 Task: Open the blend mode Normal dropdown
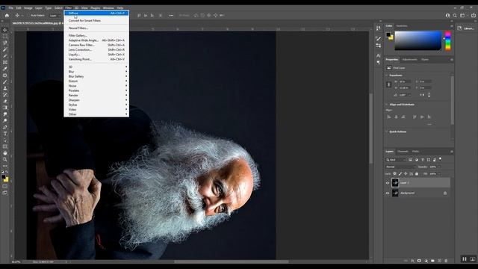[x=400, y=167]
